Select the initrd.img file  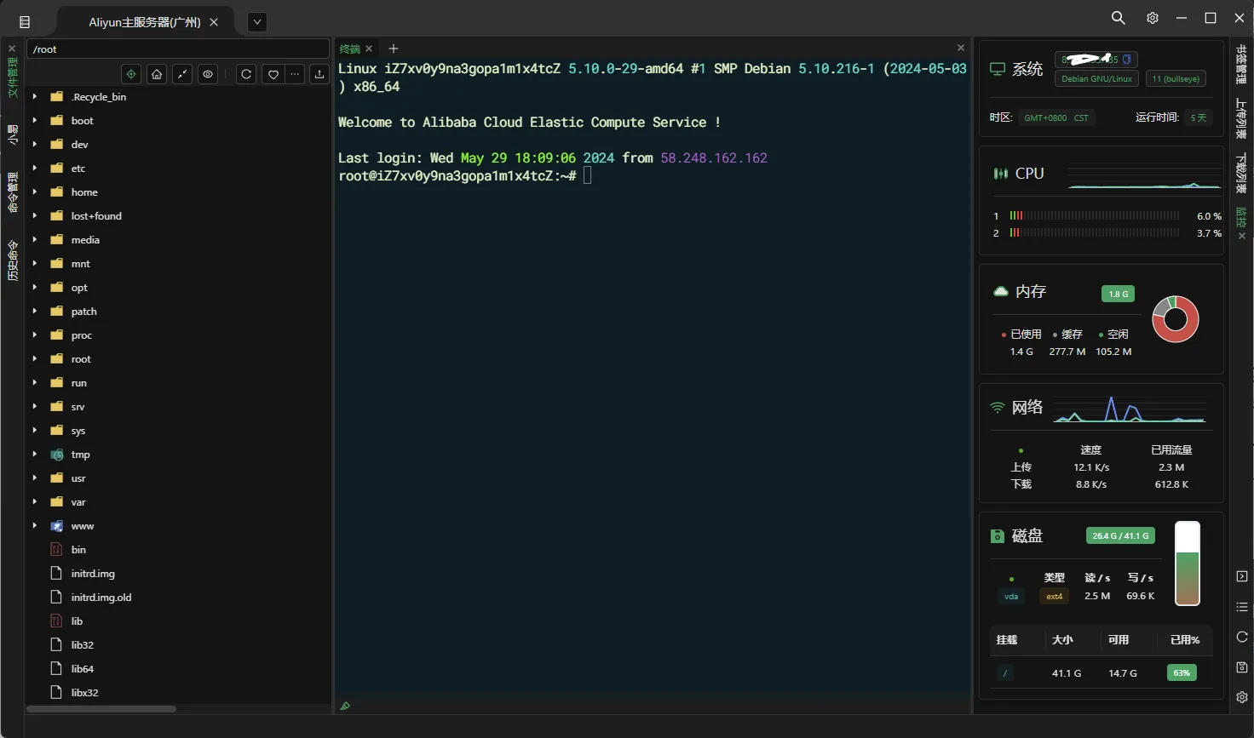(93, 574)
